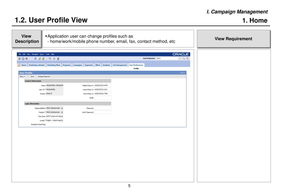
Task: Click the orange house Home icon
Action: click(19, 65)
